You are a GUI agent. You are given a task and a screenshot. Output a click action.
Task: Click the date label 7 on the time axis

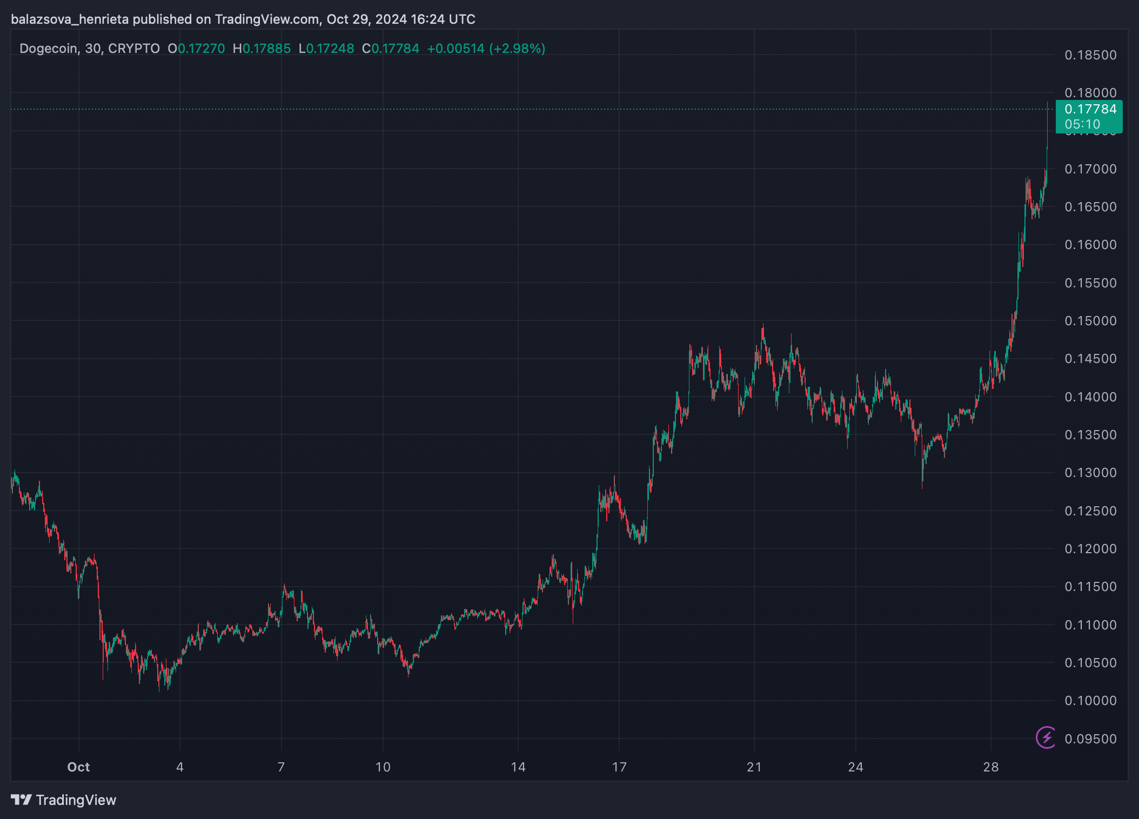click(281, 767)
